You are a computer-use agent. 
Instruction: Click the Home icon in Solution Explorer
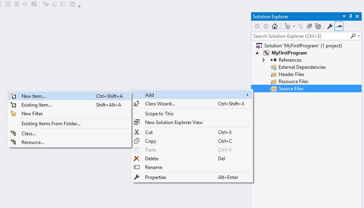pos(275,27)
